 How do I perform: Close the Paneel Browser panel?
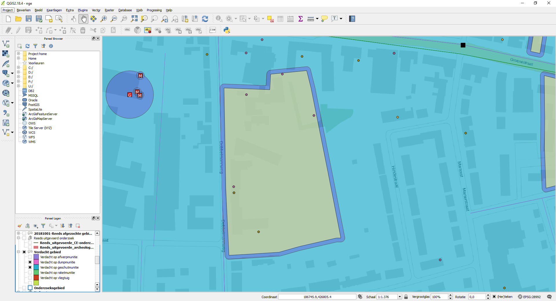pos(98,38)
